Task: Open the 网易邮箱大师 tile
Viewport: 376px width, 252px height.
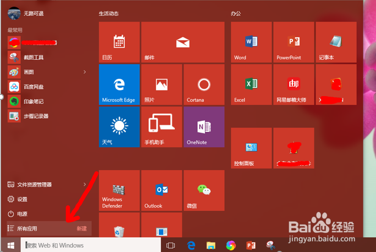Action: click(294, 85)
